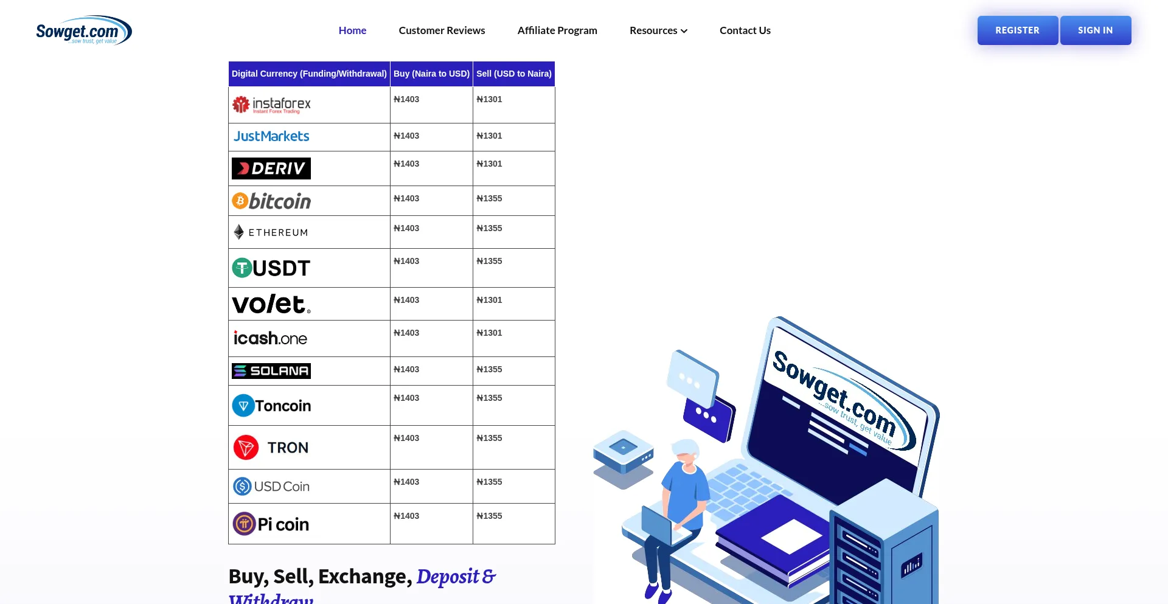Click the Volet logo
The image size is (1168, 604).
[x=271, y=304]
